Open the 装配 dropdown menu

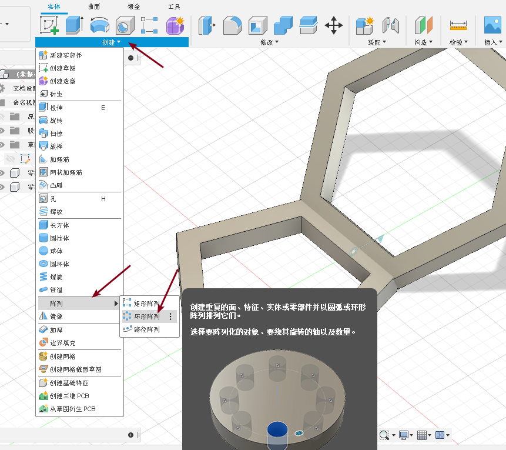coord(377,42)
